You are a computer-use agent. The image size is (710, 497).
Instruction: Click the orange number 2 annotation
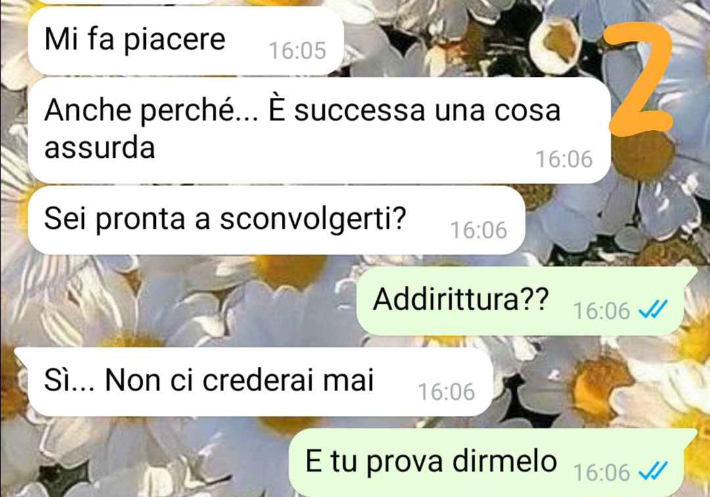639,79
